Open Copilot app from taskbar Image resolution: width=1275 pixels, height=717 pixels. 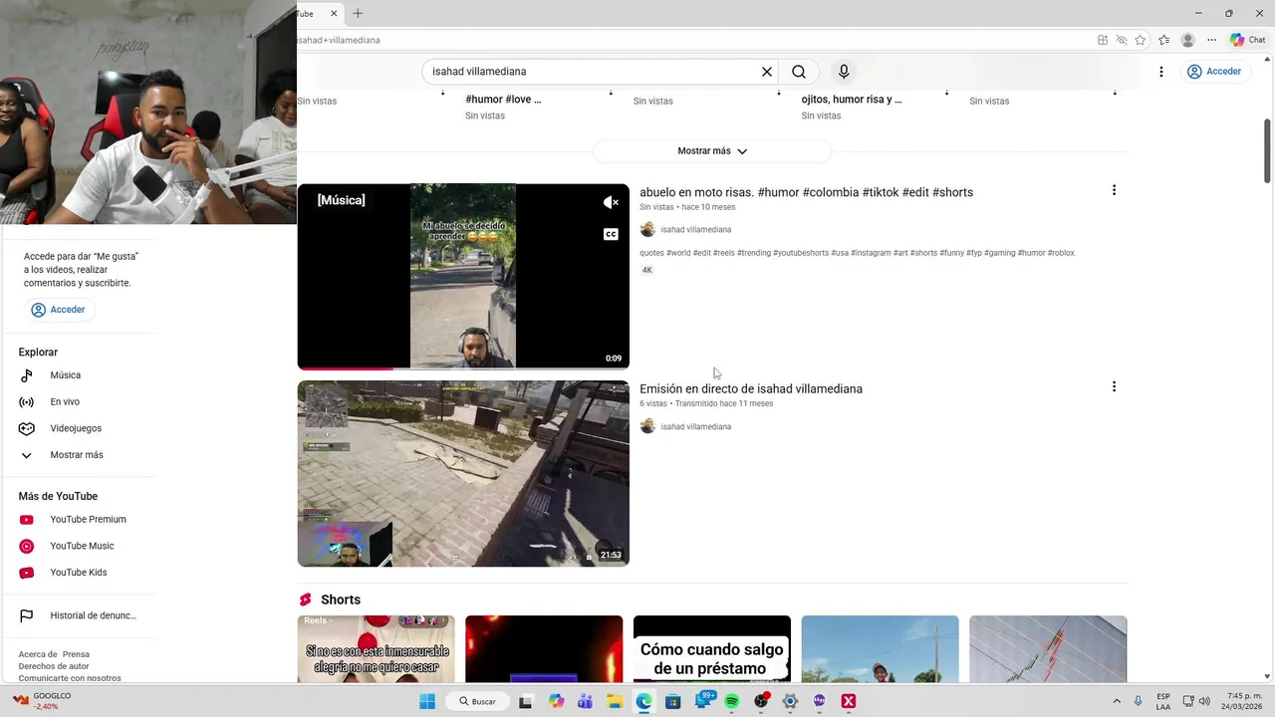click(x=556, y=701)
